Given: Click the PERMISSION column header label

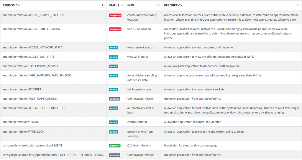Looking at the screenshot, I should click(11, 5).
